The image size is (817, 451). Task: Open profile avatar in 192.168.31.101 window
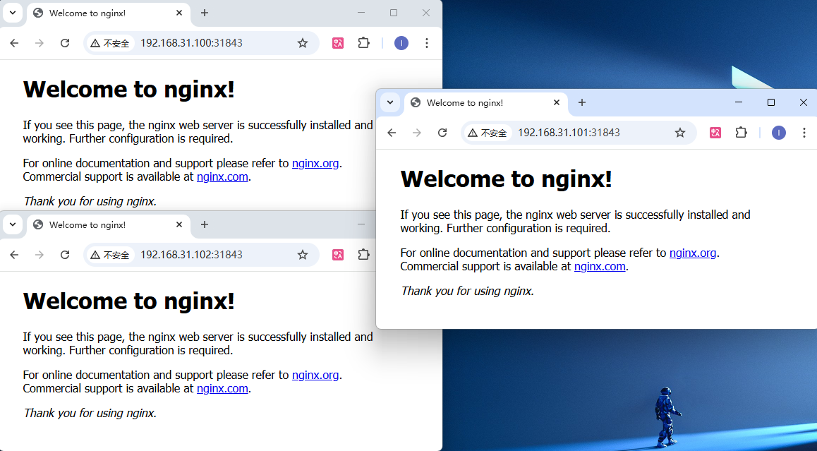778,133
